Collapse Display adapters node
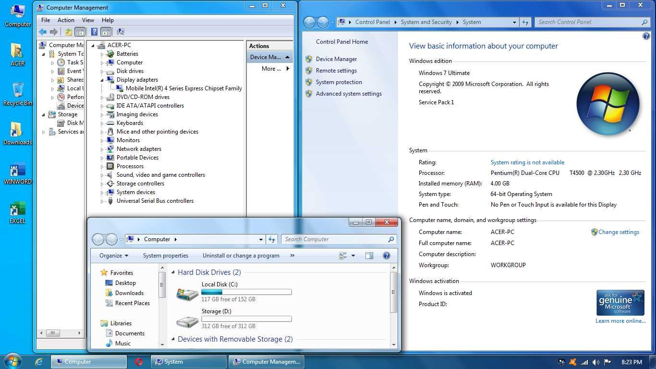 [102, 80]
